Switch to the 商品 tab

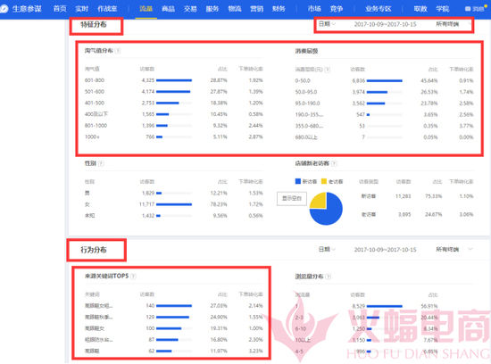tap(168, 9)
